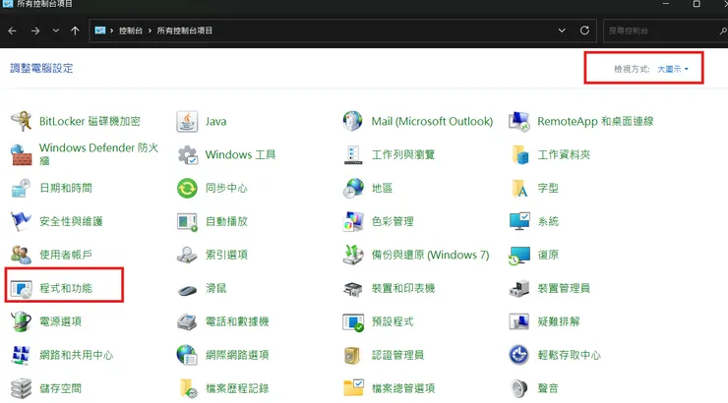Viewport: 728px width, 403px height.
Task: Open 索引選項 icon
Action: point(187,255)
